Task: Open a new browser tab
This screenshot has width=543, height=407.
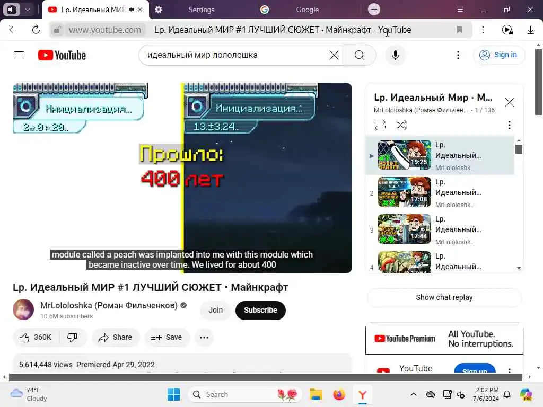Action: click(x=374, y=10)
